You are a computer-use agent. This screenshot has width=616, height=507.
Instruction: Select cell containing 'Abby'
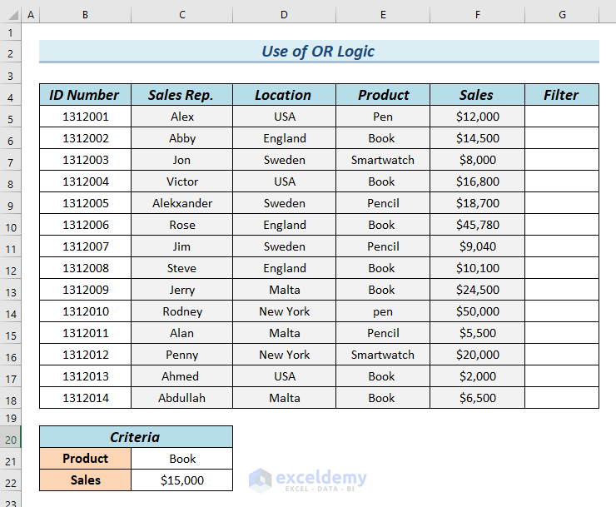coord(182,138)
